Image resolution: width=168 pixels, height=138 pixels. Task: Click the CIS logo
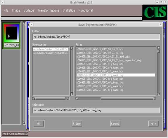pyautogui.click(x=155, y=12)
